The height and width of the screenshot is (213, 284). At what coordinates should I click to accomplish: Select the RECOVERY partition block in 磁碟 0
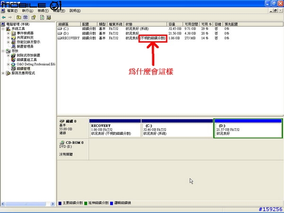coord(115,128)
